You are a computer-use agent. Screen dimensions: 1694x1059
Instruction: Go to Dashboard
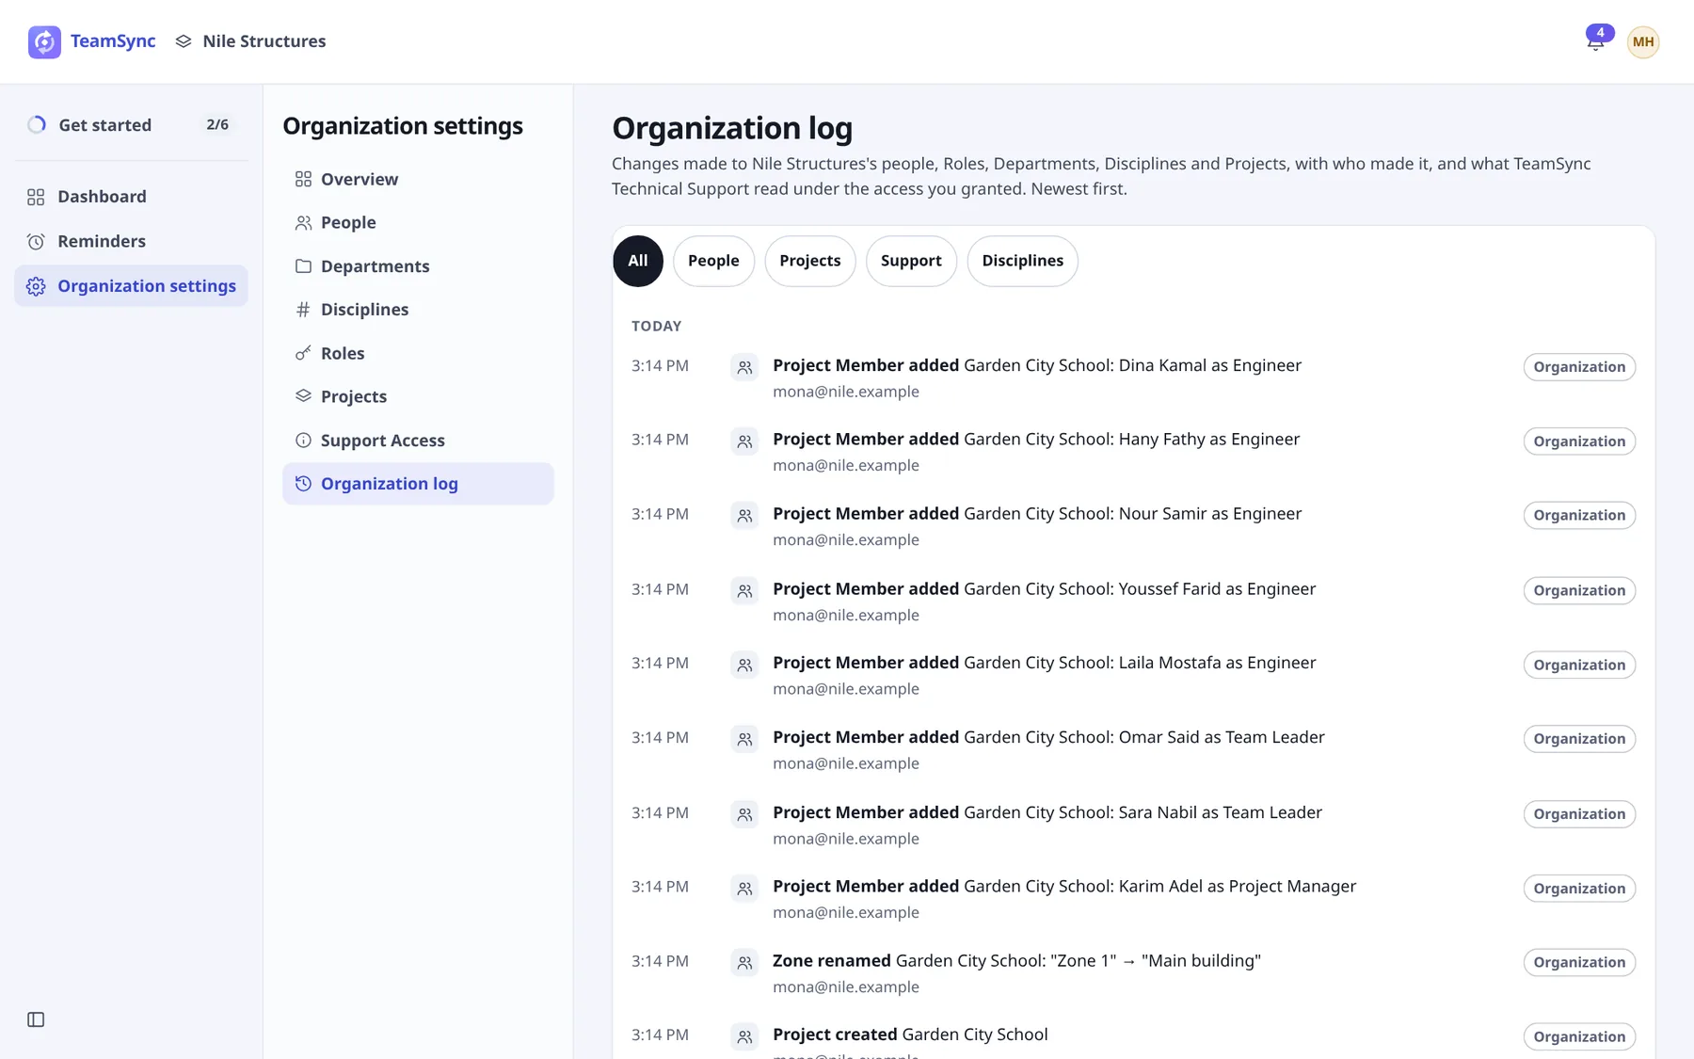(x=131, y=197)
